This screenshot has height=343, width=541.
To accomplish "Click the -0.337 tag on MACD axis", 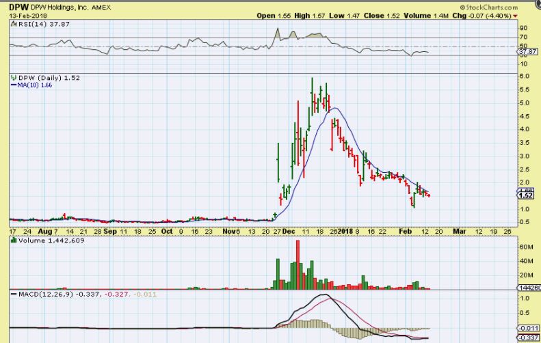I will point(528,338).
